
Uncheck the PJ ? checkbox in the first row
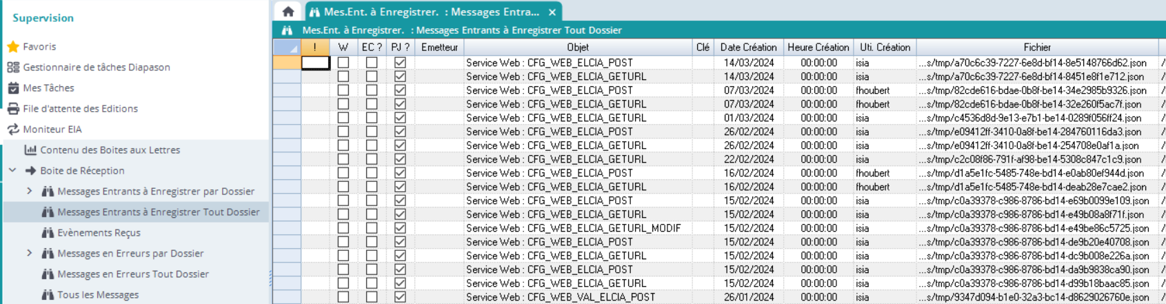[400, 63]
